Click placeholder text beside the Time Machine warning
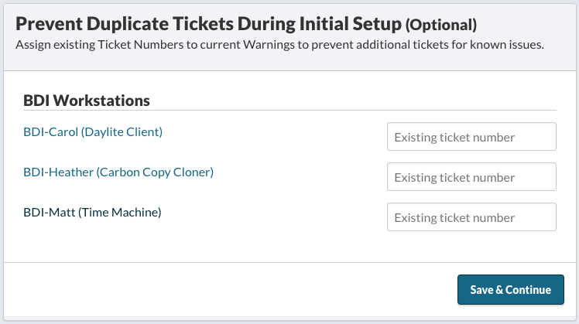 pyautogui.click(x=454, y=218)
